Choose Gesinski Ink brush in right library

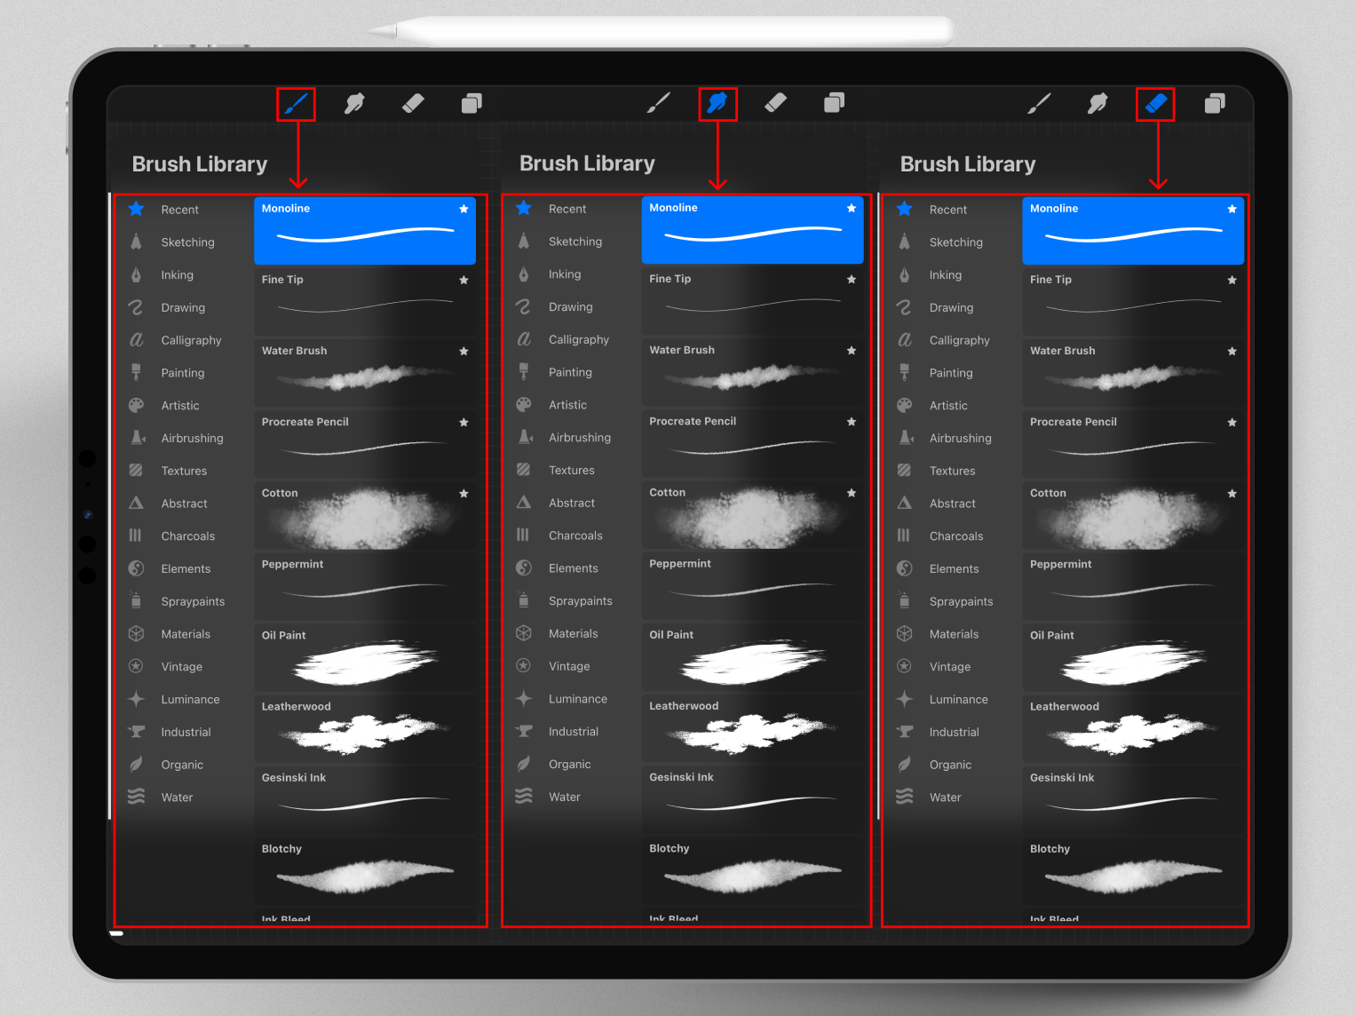tap(1133, 799)
